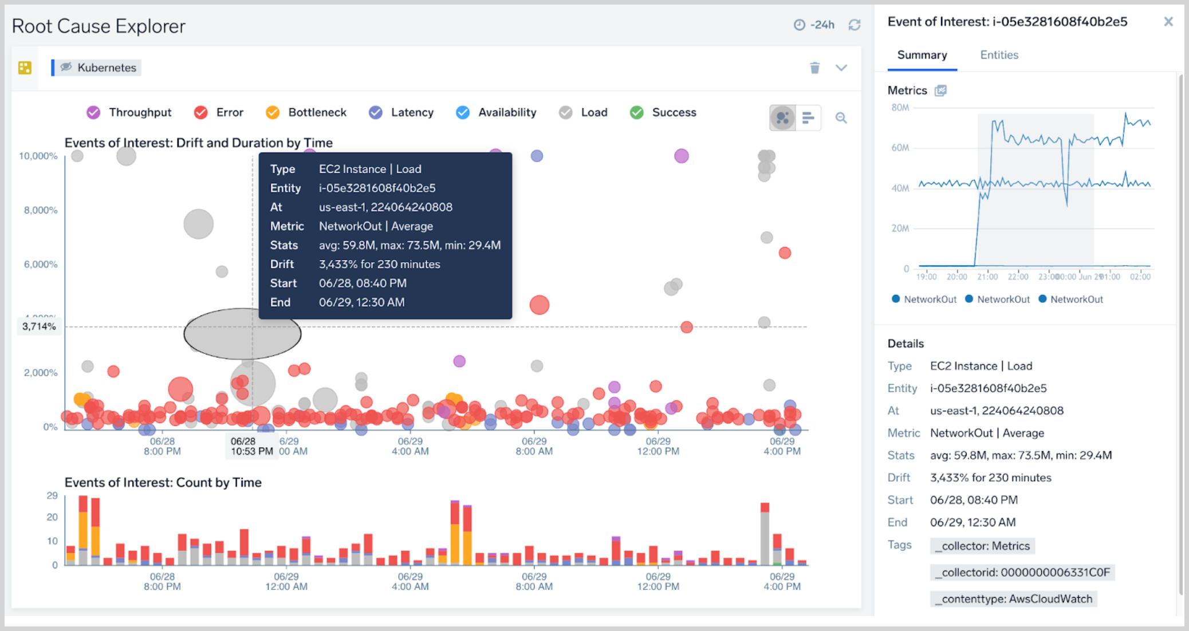Click the zoom out magnifier icon

click(841, 118)
